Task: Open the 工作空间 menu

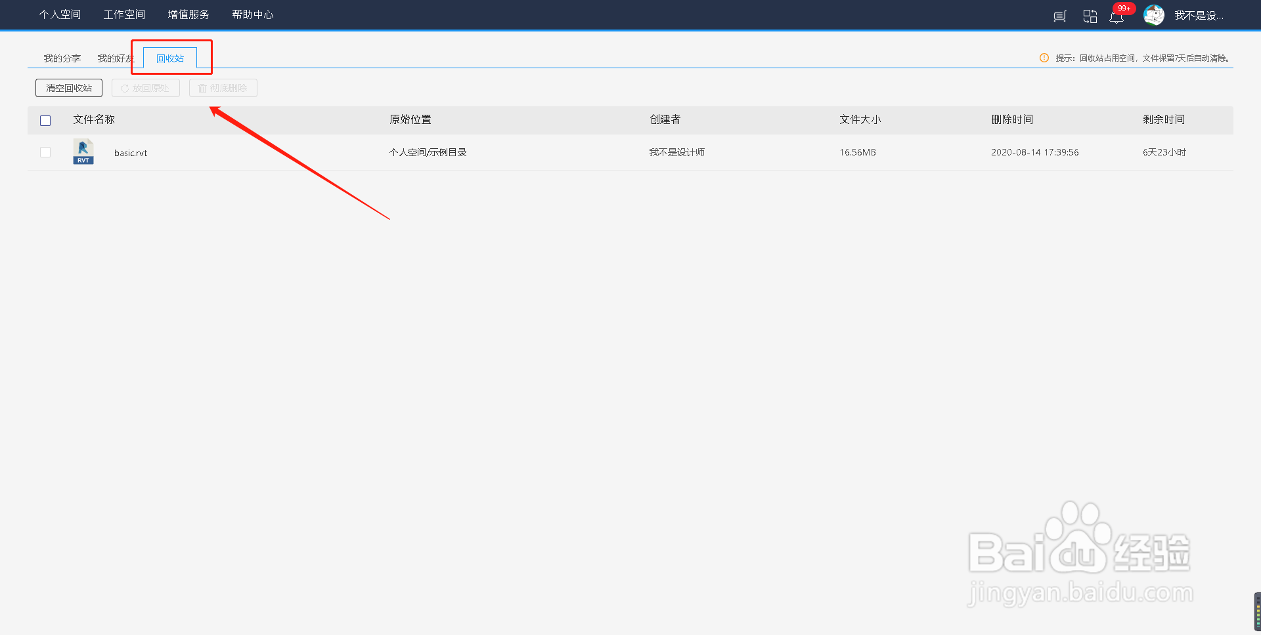Action: (x=124, y=14)
